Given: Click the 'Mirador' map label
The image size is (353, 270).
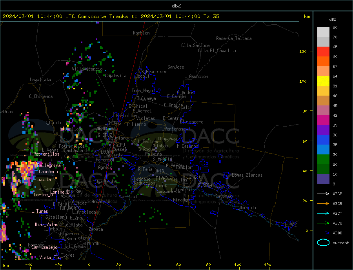Looking at the screenshot, I should (x=181, y=200).
